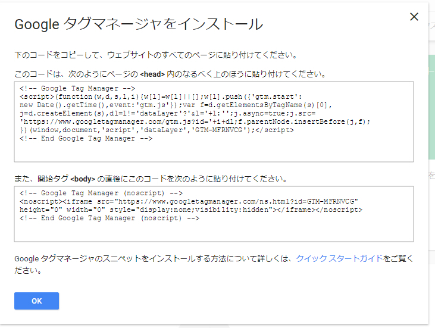
Task: Click the empty area of the head snippet box
Action: pyautogui.click(x=214, y=152)
